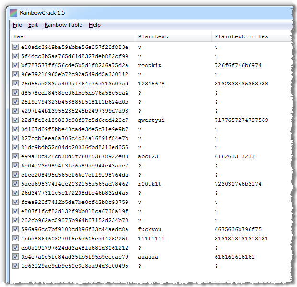Click hex value 3132333435363738
The height and width of the screenshot is (287, 297).
pyautogui.click(x=241, y=84)
